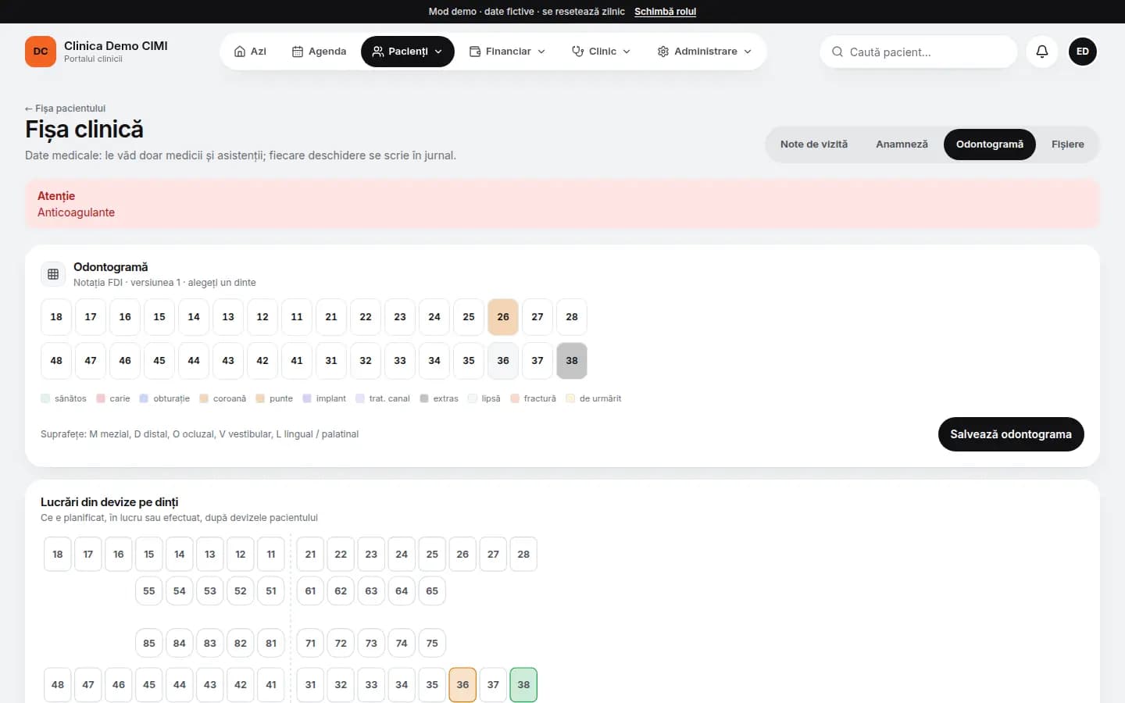The width and height of the screenshot is (1125, 703).
Task: Switch to the Note de vizită tab
Action: click(x=814, y=145)
